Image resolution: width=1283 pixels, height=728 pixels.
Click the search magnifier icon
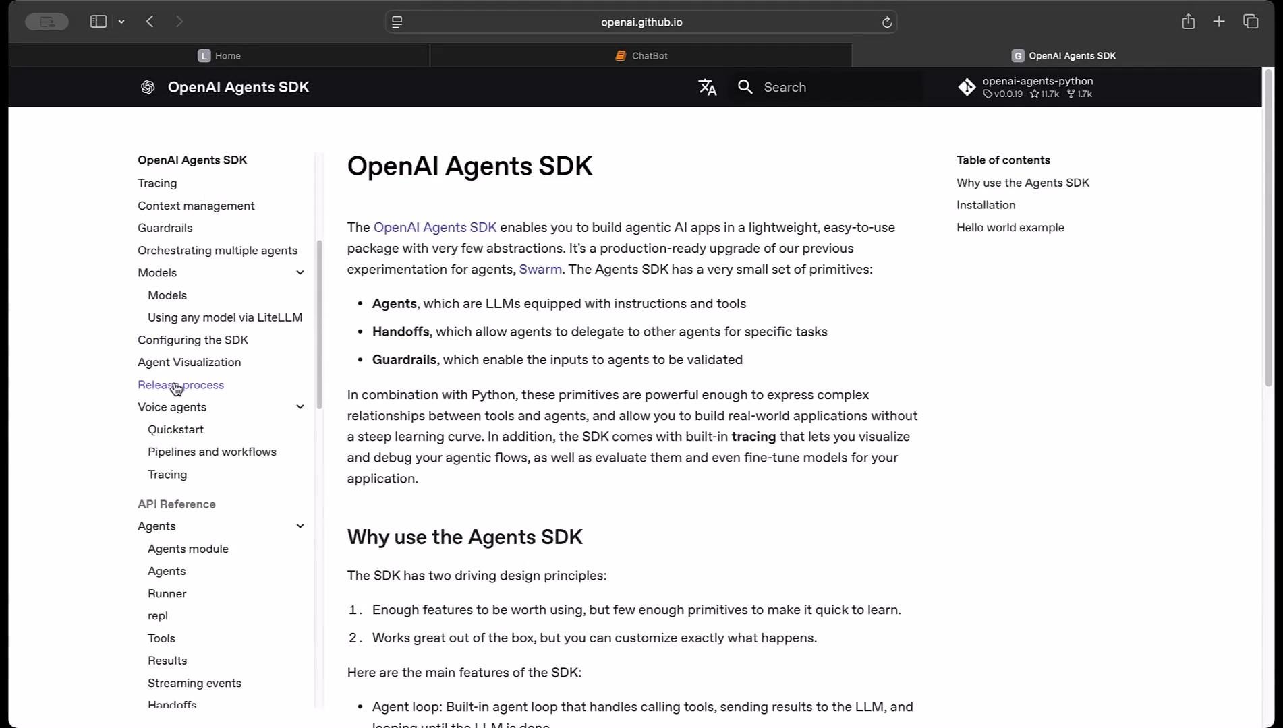tap(745, 87)
